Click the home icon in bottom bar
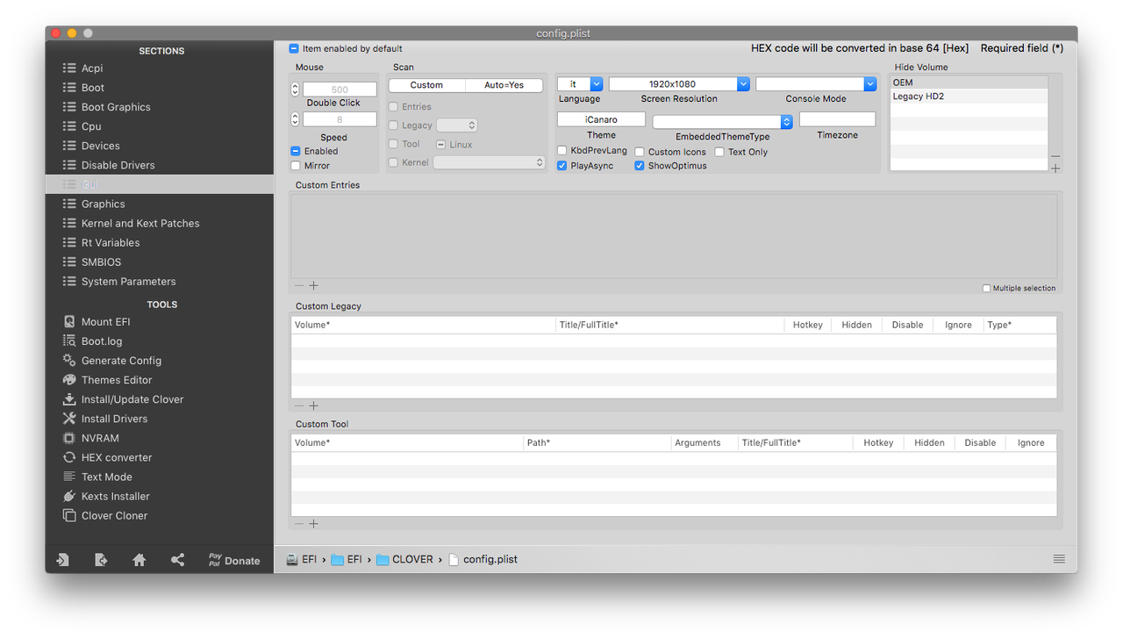Screen dimensions: 1123x638 click(x=139, y=560)
